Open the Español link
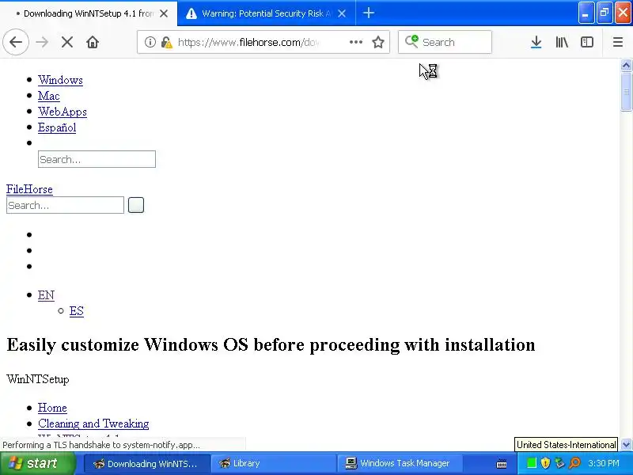The height and width of the screenshot is (475, 633). [x=57, y=127]
